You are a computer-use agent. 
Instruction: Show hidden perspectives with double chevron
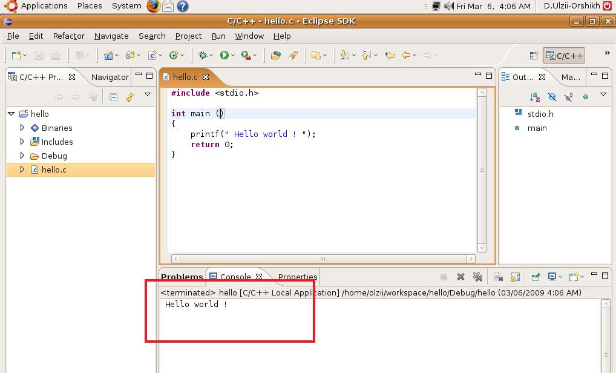tap(607, 53)
